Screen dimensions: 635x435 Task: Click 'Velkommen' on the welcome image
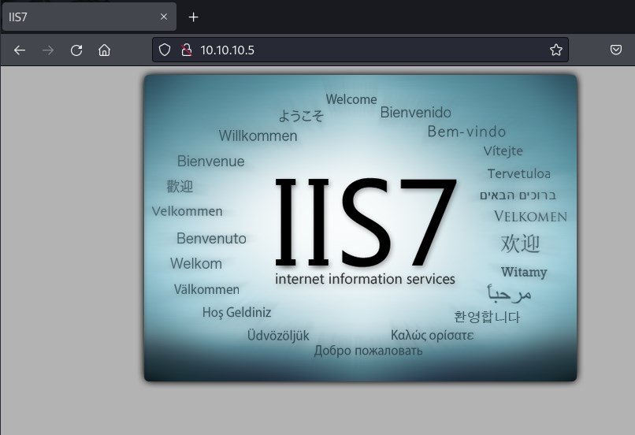coord(187,211)
